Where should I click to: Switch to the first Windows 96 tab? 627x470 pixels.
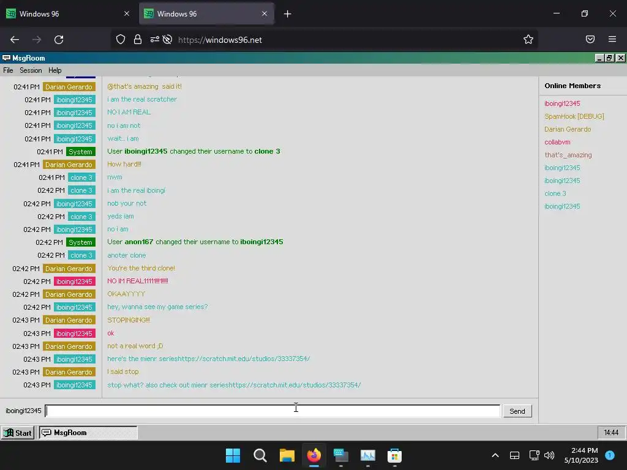[x=68, y=13]
